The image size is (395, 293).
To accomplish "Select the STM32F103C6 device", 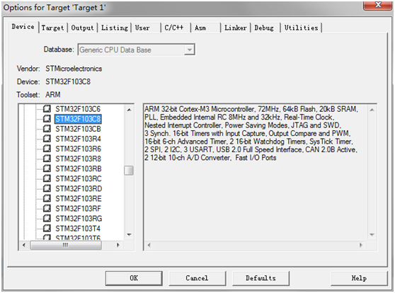I will coord(78,109).
